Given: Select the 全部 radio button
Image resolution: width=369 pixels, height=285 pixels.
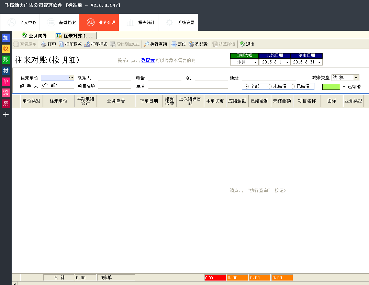Looking at the screenshot, I should coord(247,86).
